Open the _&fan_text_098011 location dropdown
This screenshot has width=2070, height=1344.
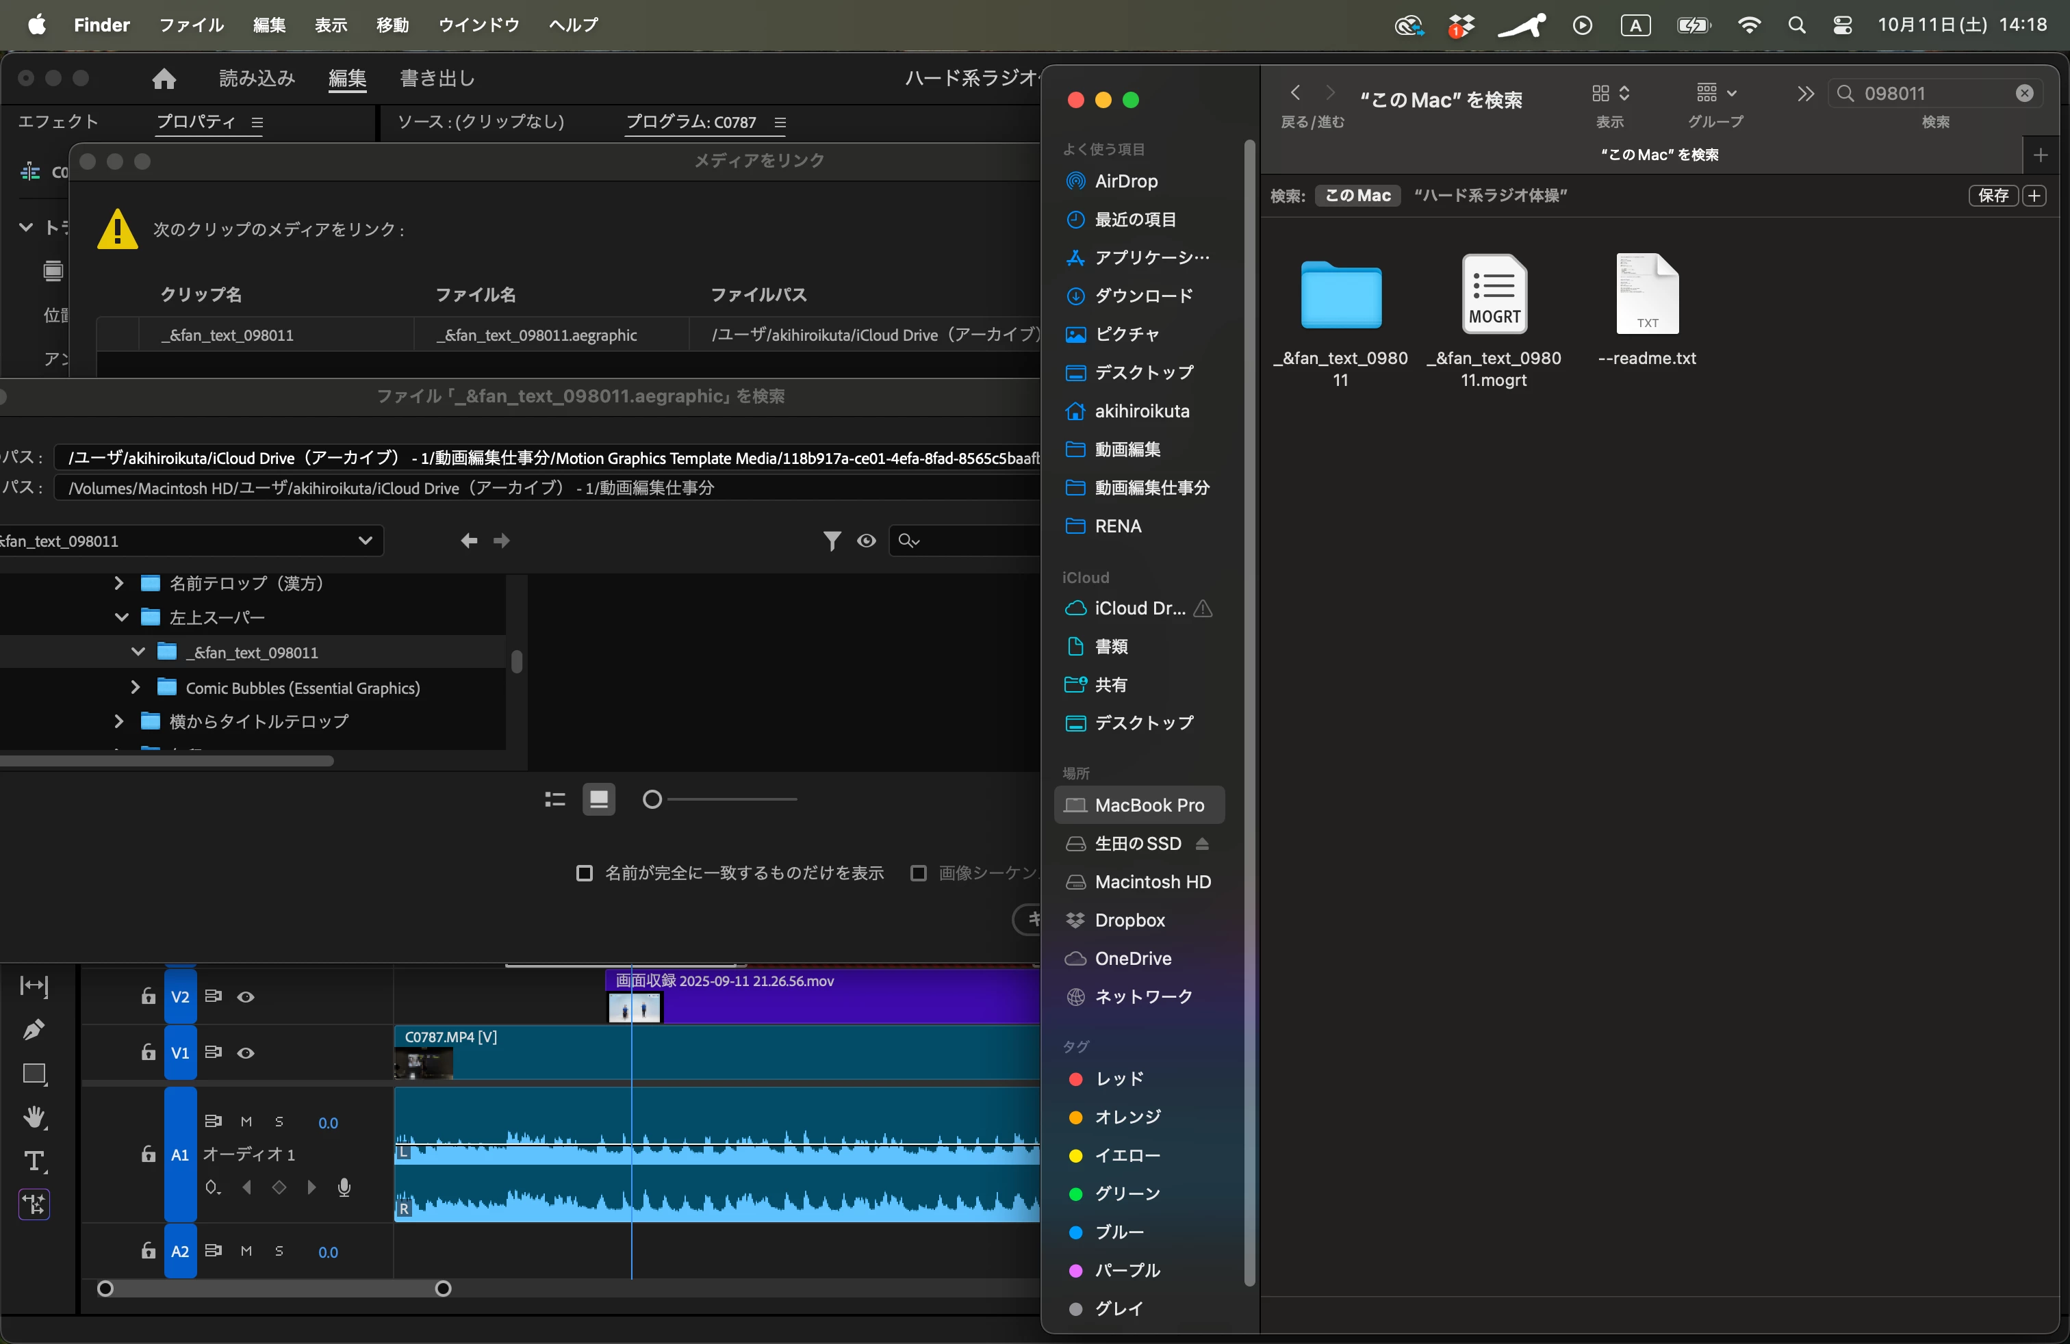(364, 541)
